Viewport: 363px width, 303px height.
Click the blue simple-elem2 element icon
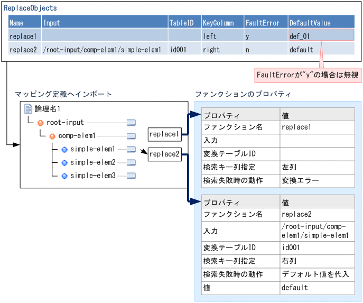[x=64, y=162]
